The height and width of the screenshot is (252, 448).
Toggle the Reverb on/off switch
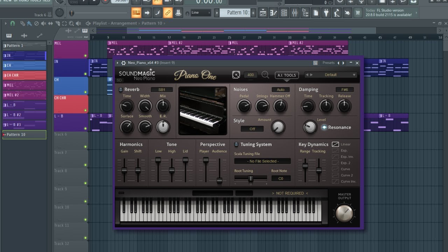[121, 90]
